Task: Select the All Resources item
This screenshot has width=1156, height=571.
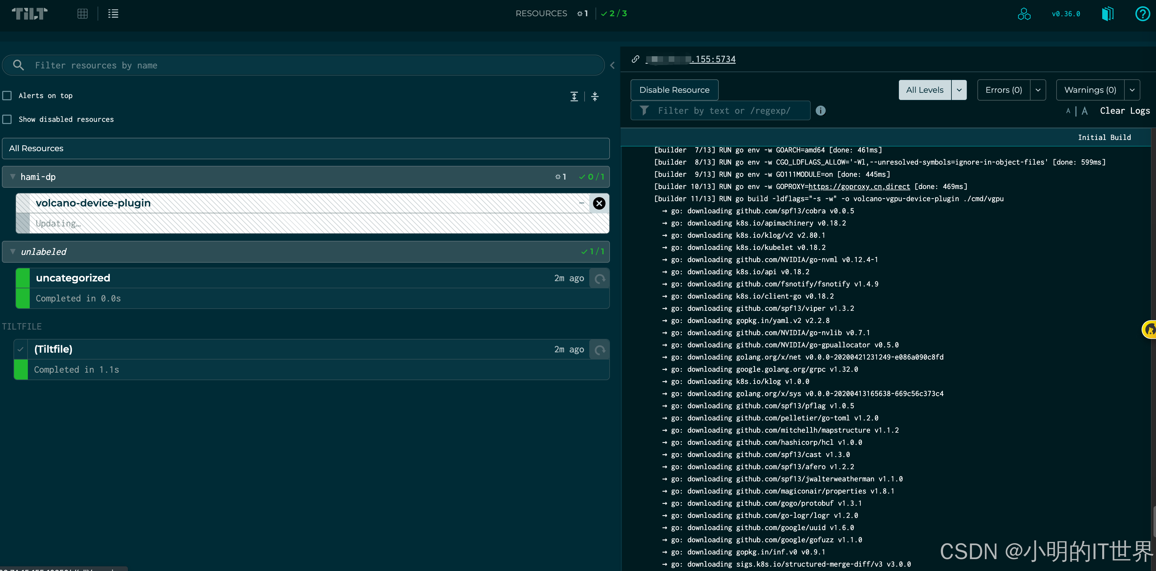Action: pos(305,148)
